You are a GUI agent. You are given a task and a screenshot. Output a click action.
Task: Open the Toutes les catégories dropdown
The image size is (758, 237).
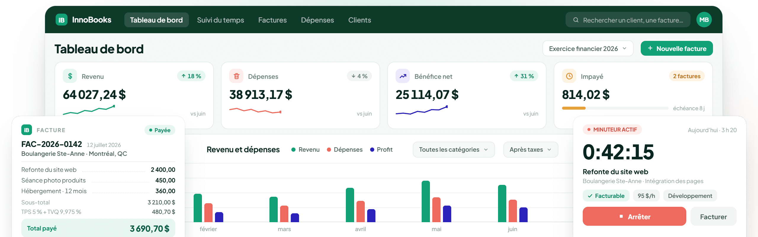pos(454,150)
